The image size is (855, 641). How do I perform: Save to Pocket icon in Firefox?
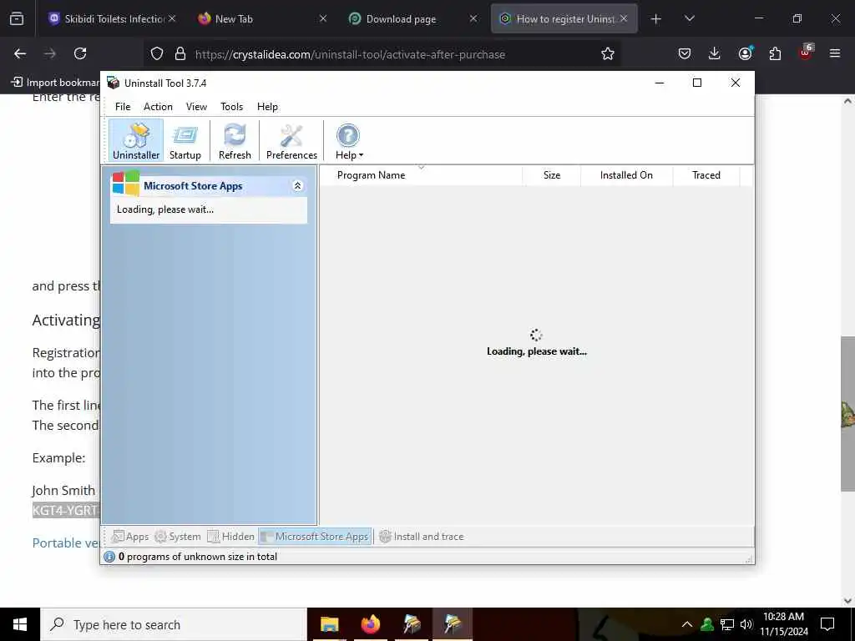point(685,53)
